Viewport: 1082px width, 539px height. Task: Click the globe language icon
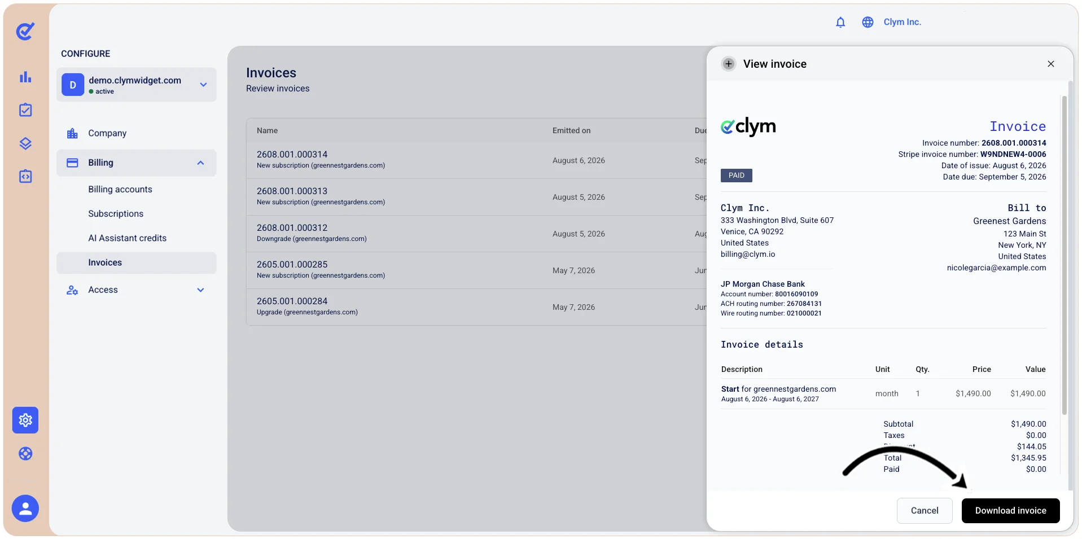pyautogui.click(x=868, y=22)
